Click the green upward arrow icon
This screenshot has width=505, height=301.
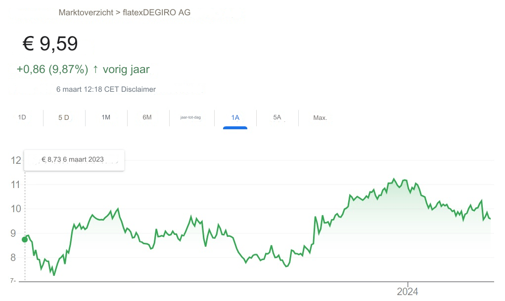pos(95,70)
